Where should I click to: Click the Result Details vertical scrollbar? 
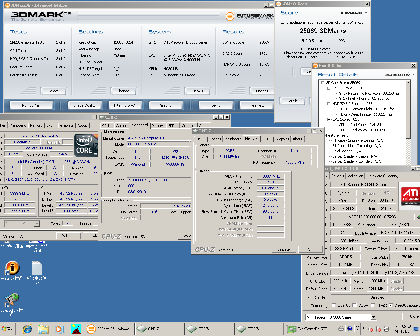tap(408, 112)
